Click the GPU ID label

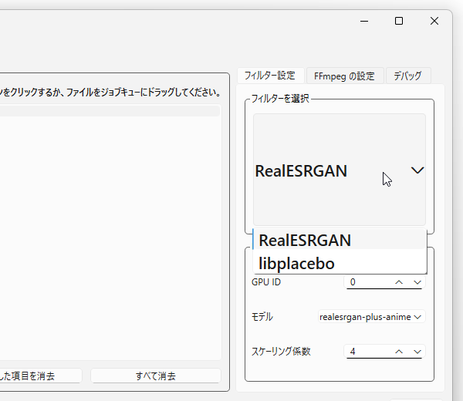pos(266,282)
